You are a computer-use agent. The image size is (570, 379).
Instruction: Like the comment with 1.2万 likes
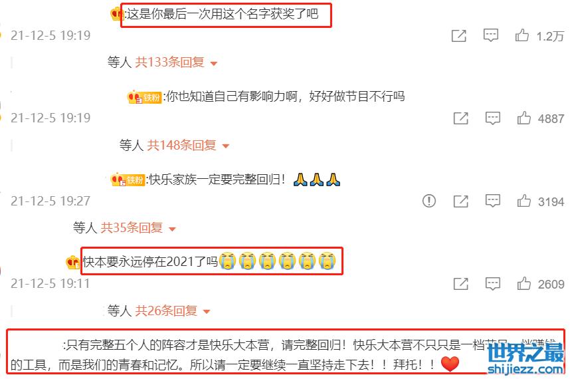coord(522,35)
